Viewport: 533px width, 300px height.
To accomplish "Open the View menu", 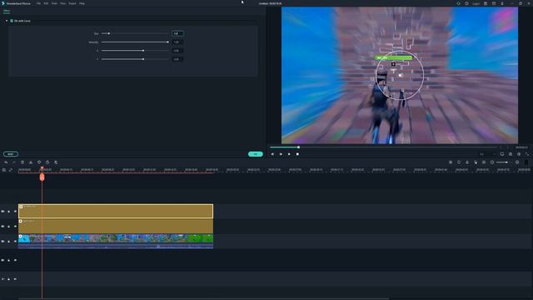I will (x=63, y=3).
